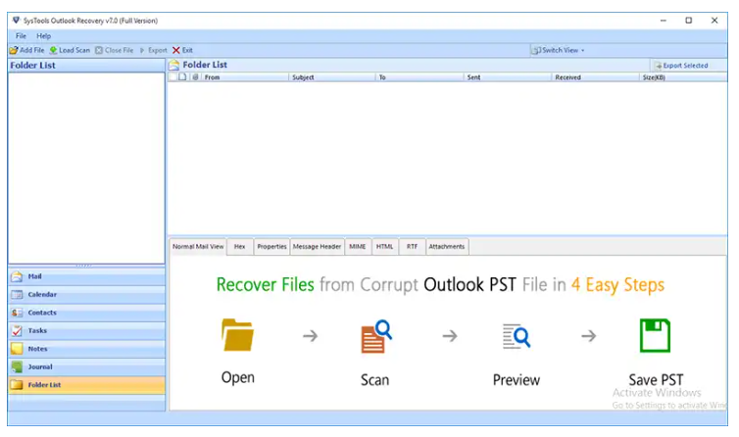
Task: Click the attachment paperclip column icon
Action: pyautogui.click(x=195, y=76)
